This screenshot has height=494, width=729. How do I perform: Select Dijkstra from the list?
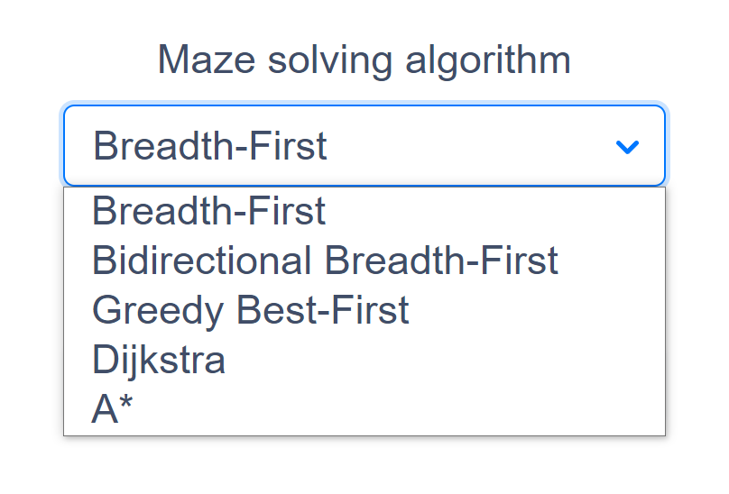click(159, 360)
